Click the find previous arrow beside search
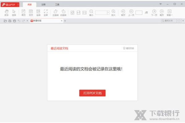This screenshot has width=185, height=123. (178, 21)
